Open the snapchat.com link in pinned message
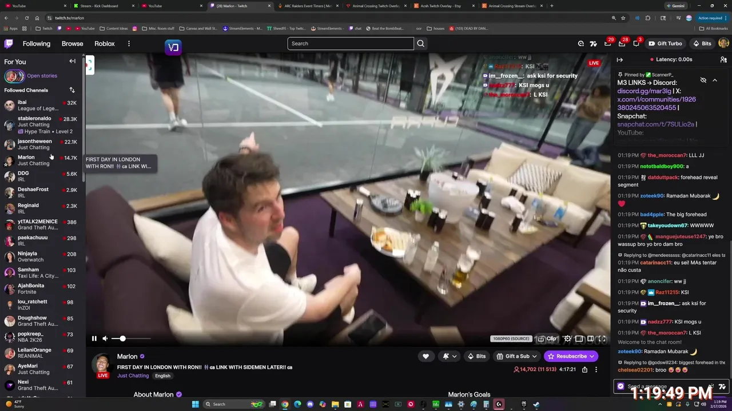Viewport: 732px width, 411px height. point(655,124)
